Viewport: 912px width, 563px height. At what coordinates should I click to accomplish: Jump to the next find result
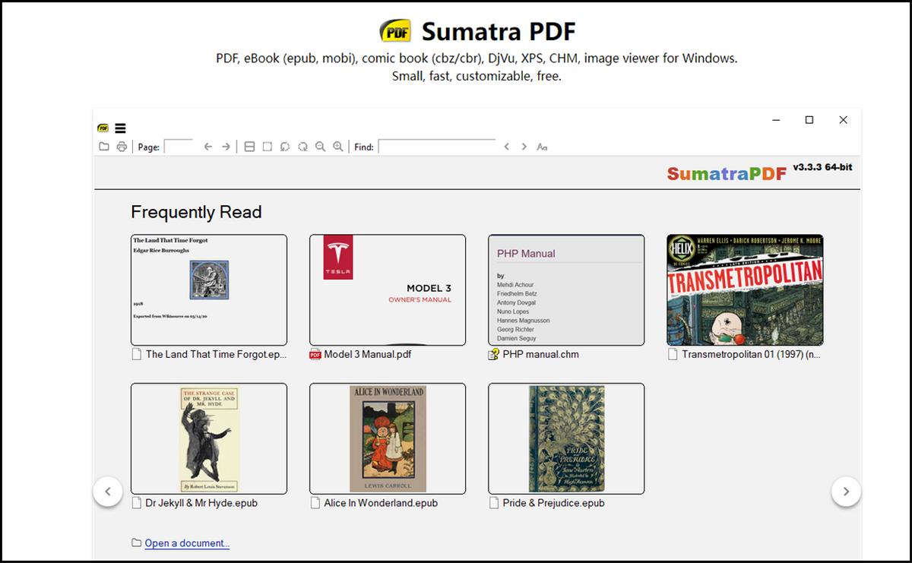coord(524,147)
